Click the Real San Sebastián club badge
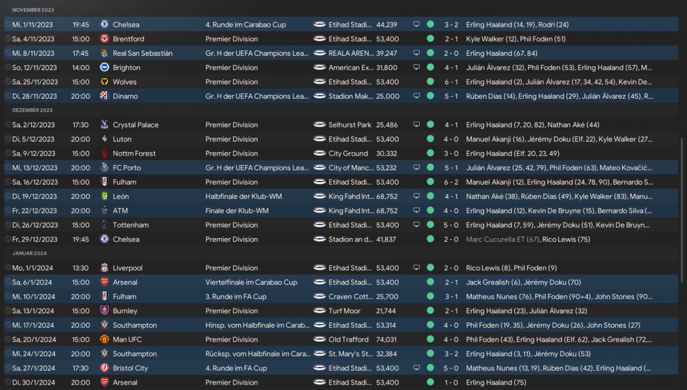The width and height of the screenshot is (687, 390). coord(105,53)
